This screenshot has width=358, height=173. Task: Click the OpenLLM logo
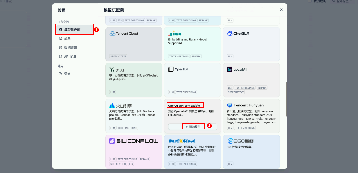pos(178,69)
